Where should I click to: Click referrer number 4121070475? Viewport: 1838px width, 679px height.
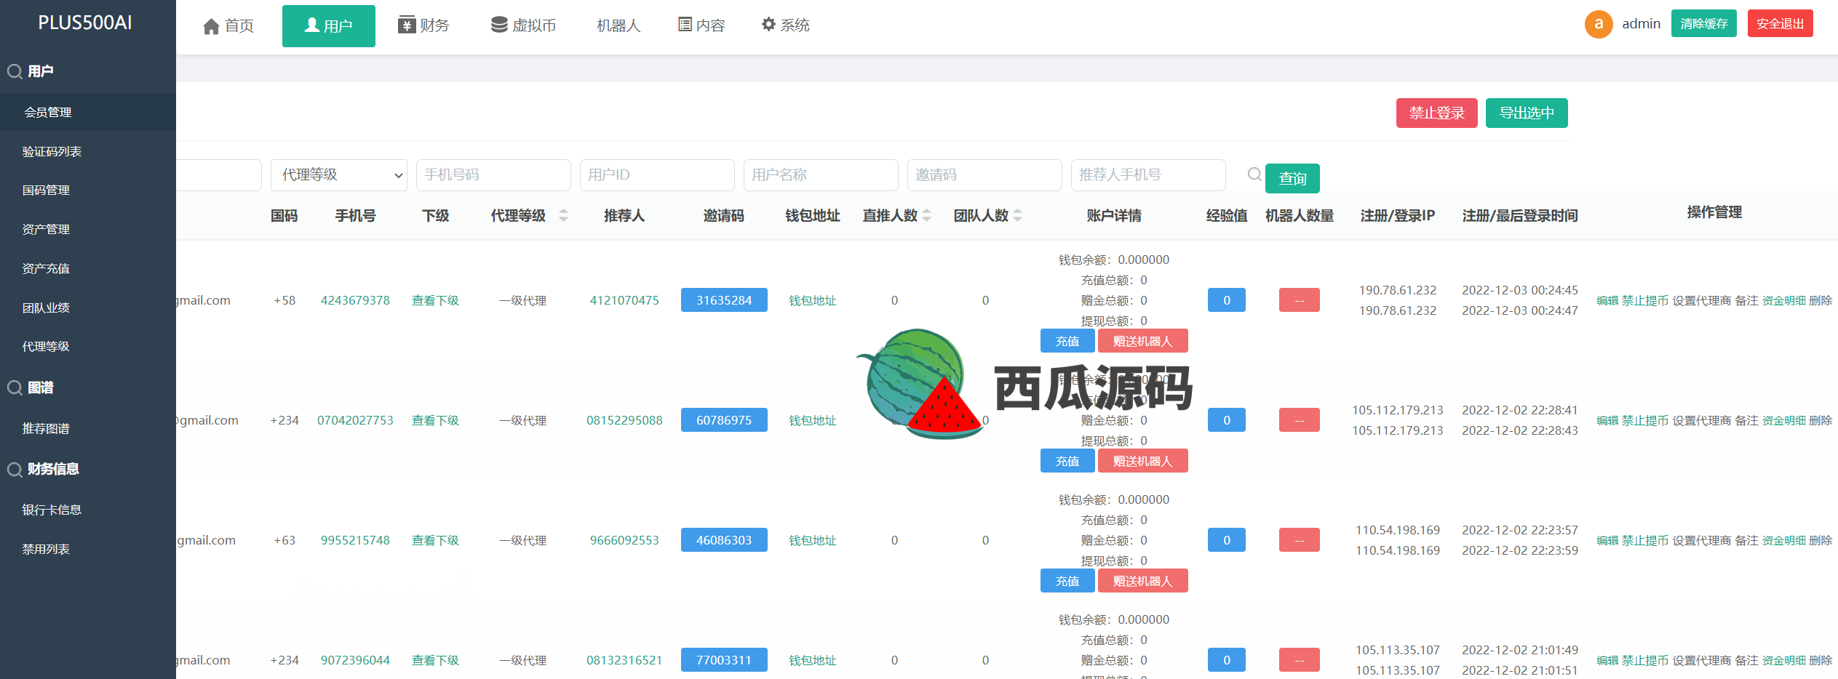click(624, 300)
